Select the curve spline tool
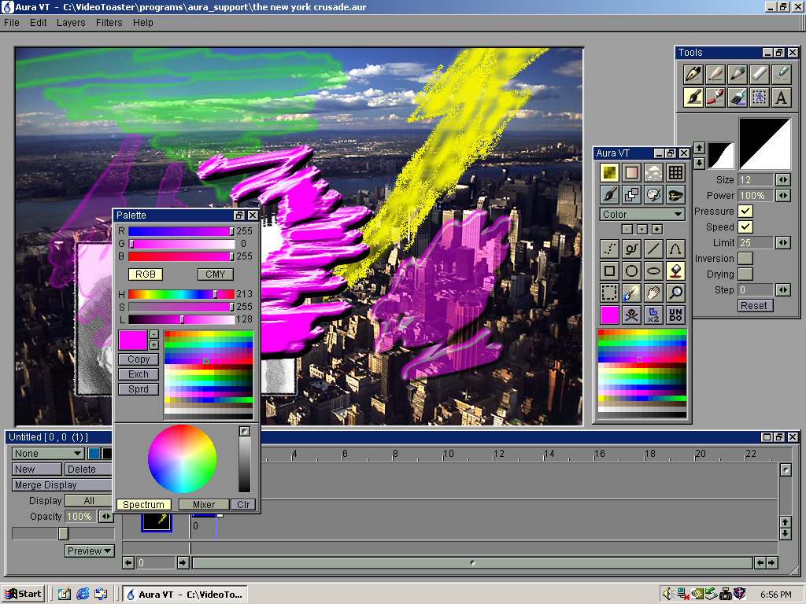Viewport: 806px width, 604px height. [x=675, y=249]
